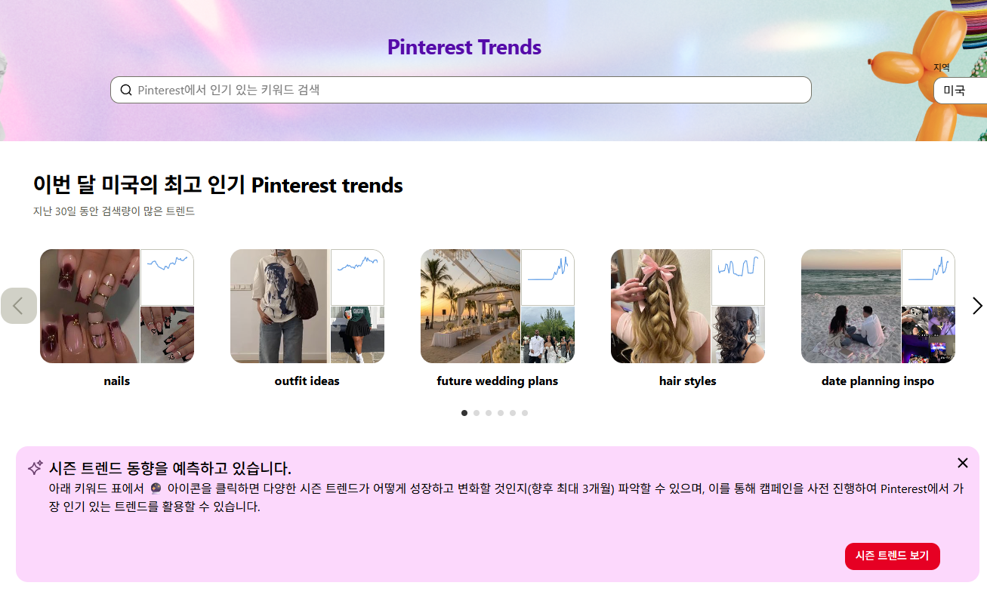Click the 이번 달 미국의 최고 인기 heading
The image size is (987, 601).
point(217,185)
